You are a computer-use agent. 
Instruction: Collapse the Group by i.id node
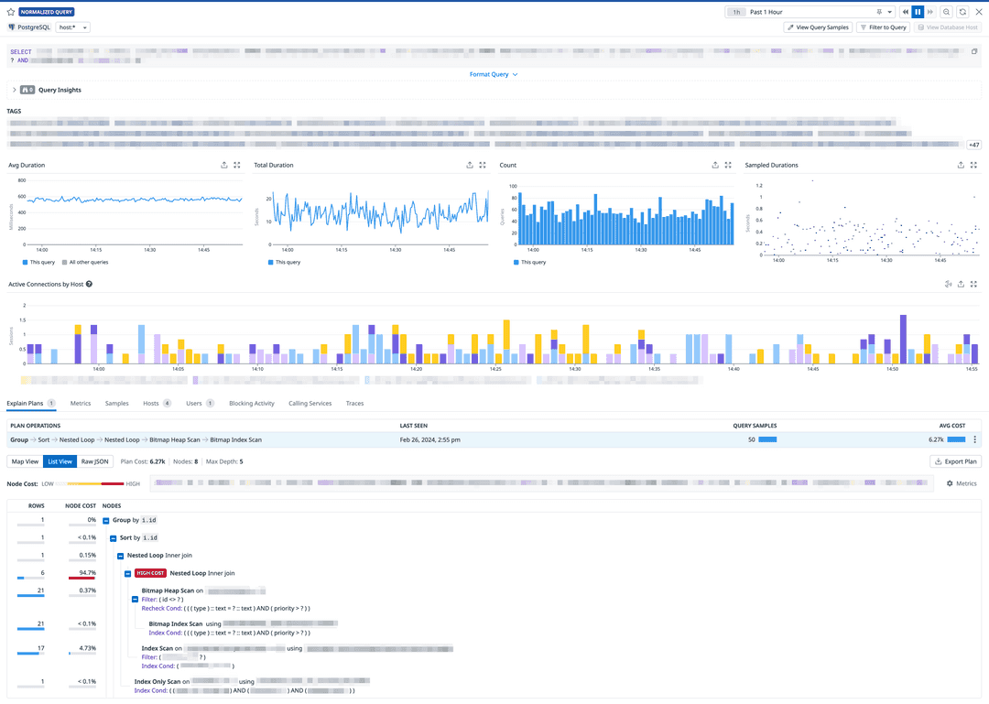[106, 519]
